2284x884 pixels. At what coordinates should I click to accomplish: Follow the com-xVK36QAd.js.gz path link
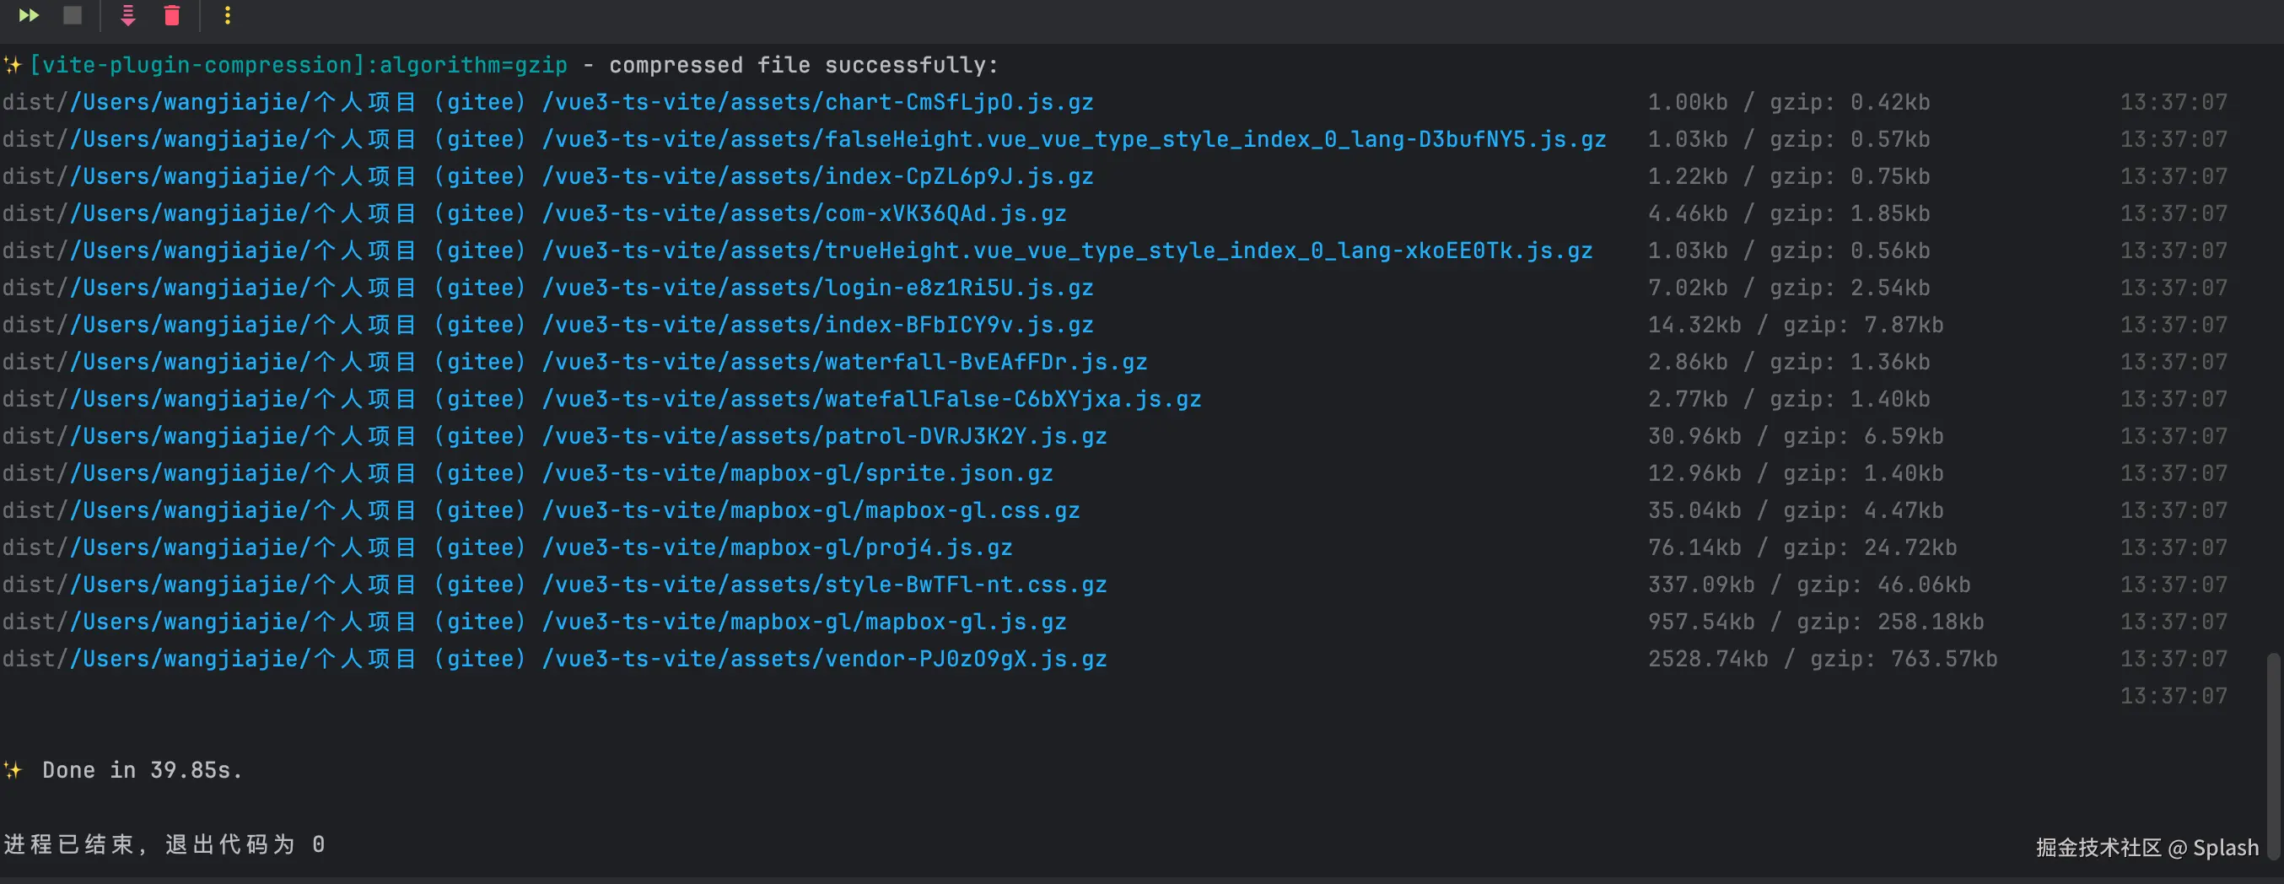tap(568, 213)
